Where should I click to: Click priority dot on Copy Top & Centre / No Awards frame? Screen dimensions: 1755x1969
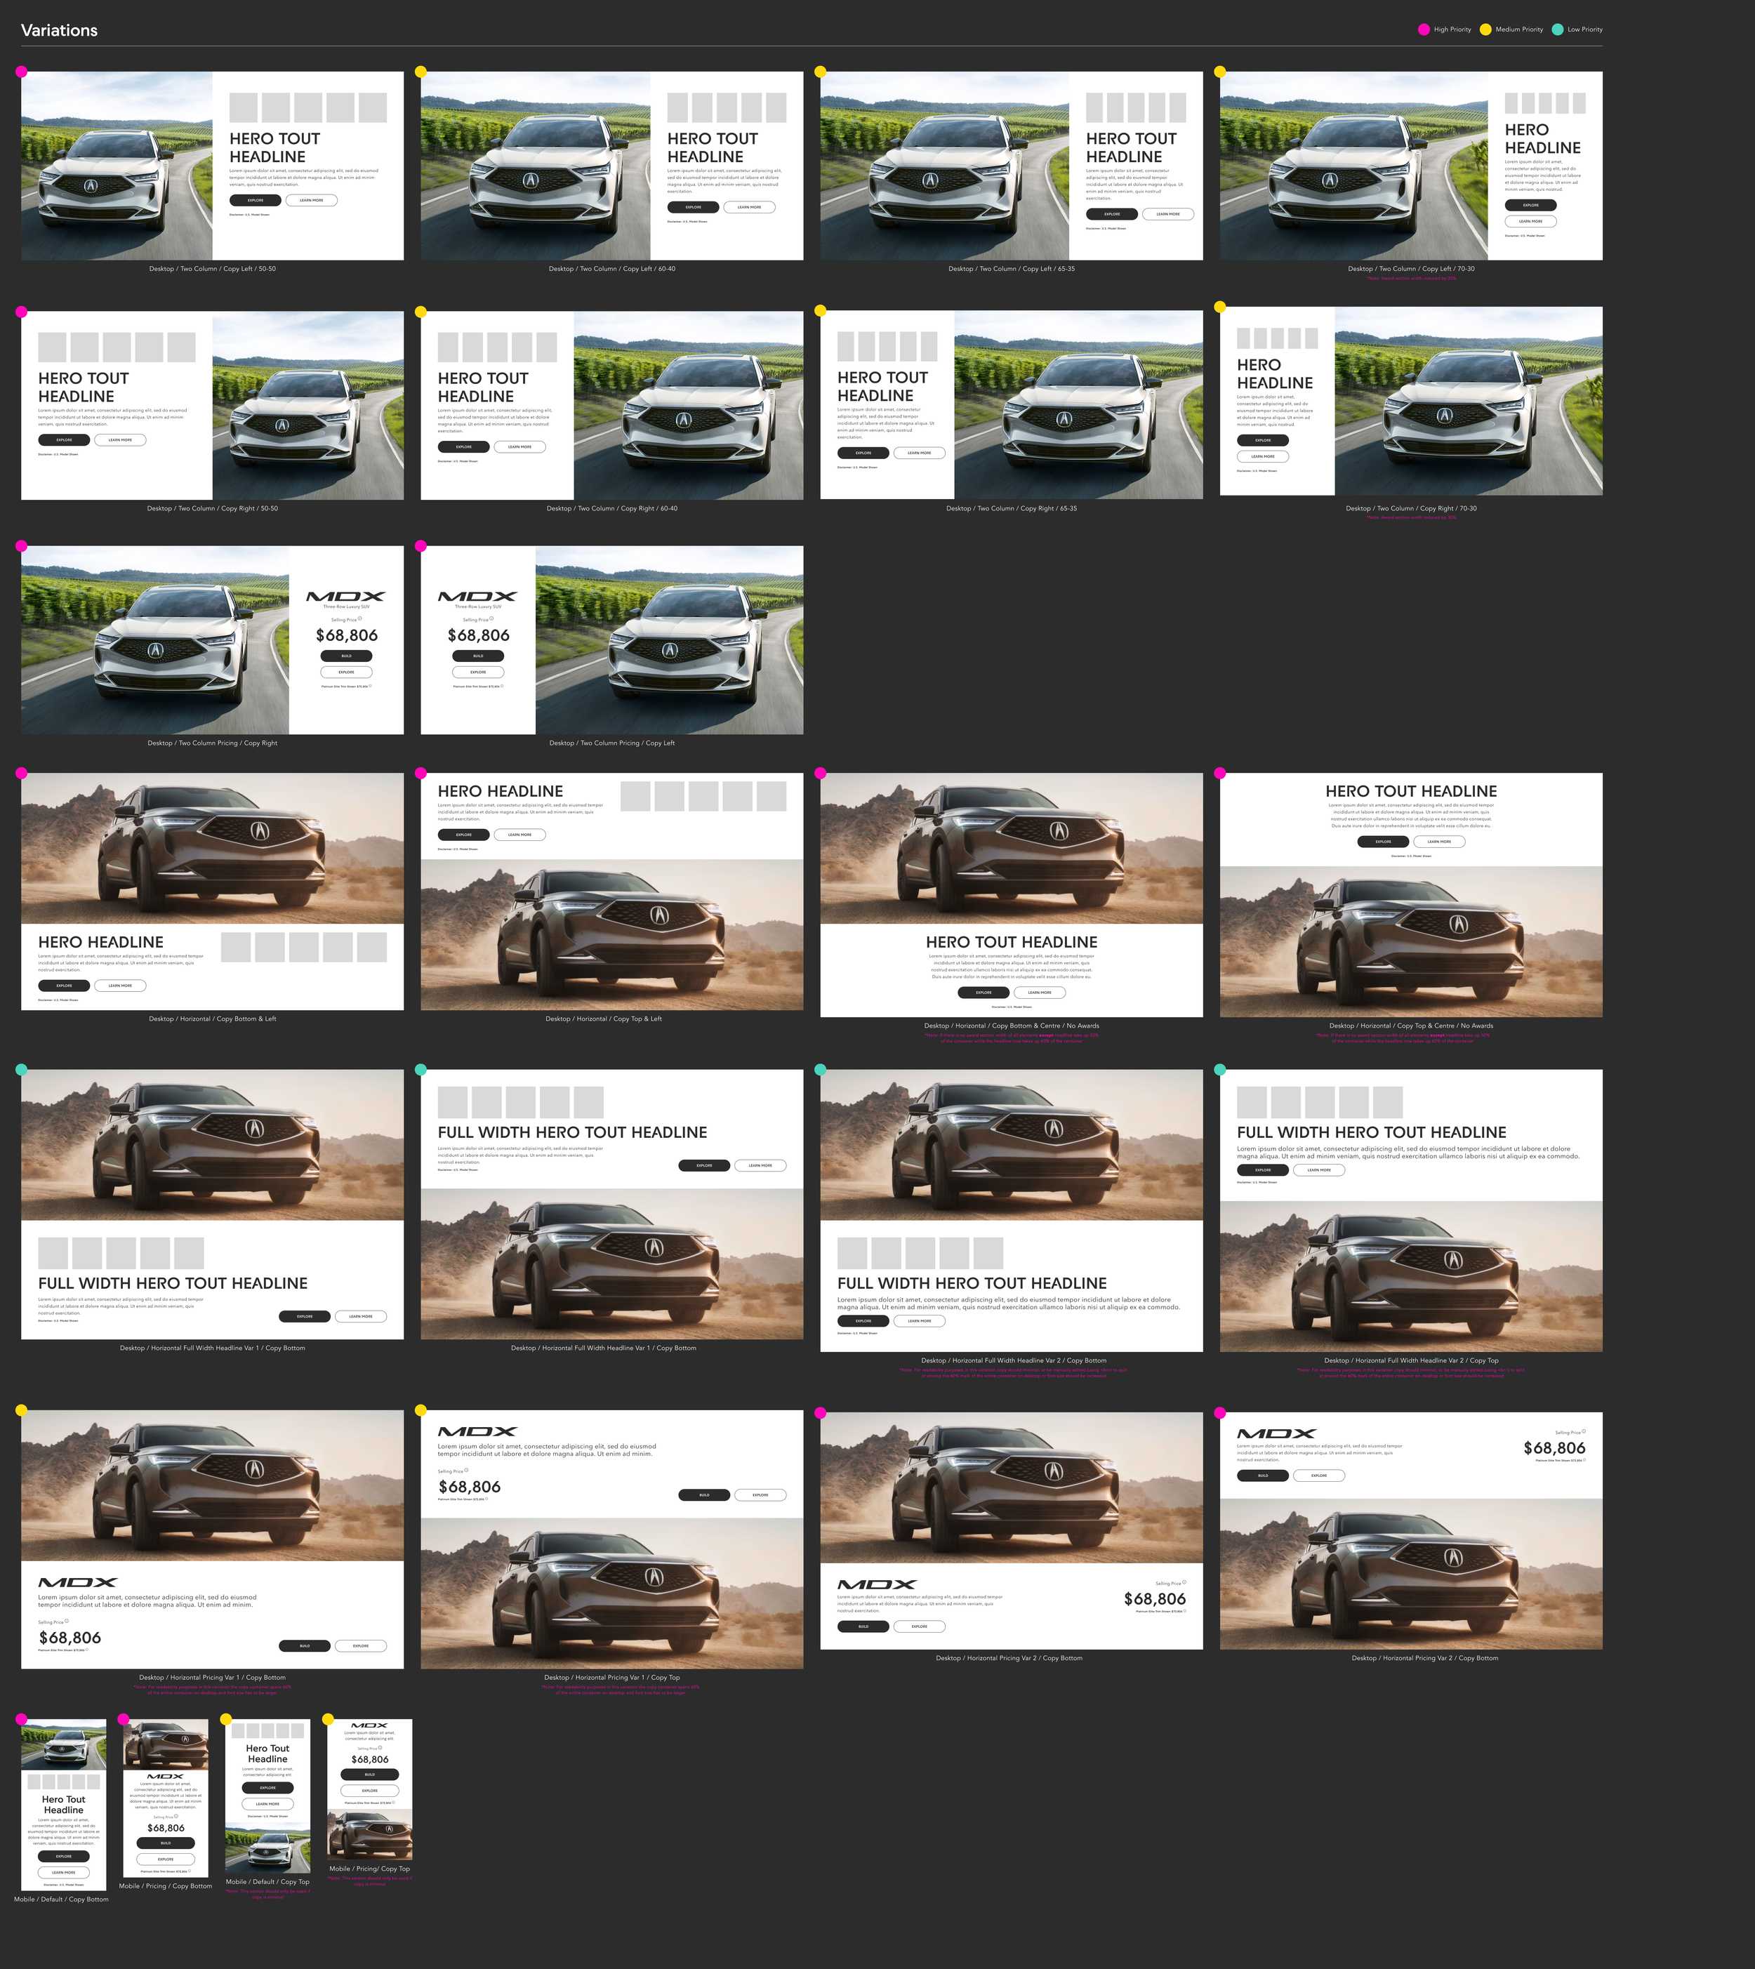click(1220, 772)
